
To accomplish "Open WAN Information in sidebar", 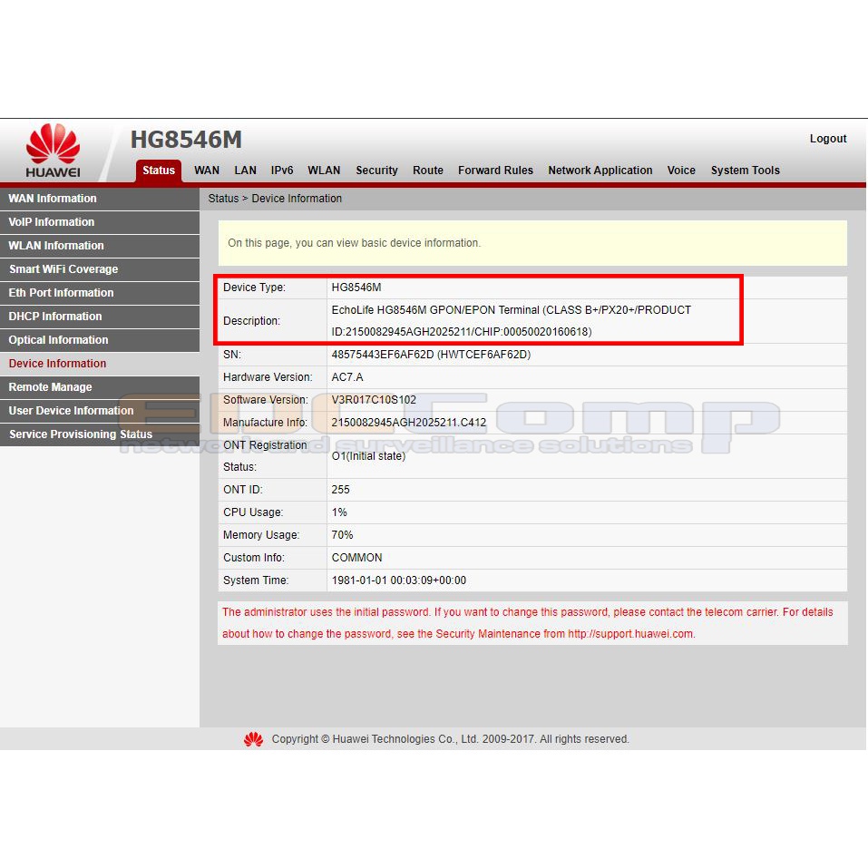I will tap(100, 199).
